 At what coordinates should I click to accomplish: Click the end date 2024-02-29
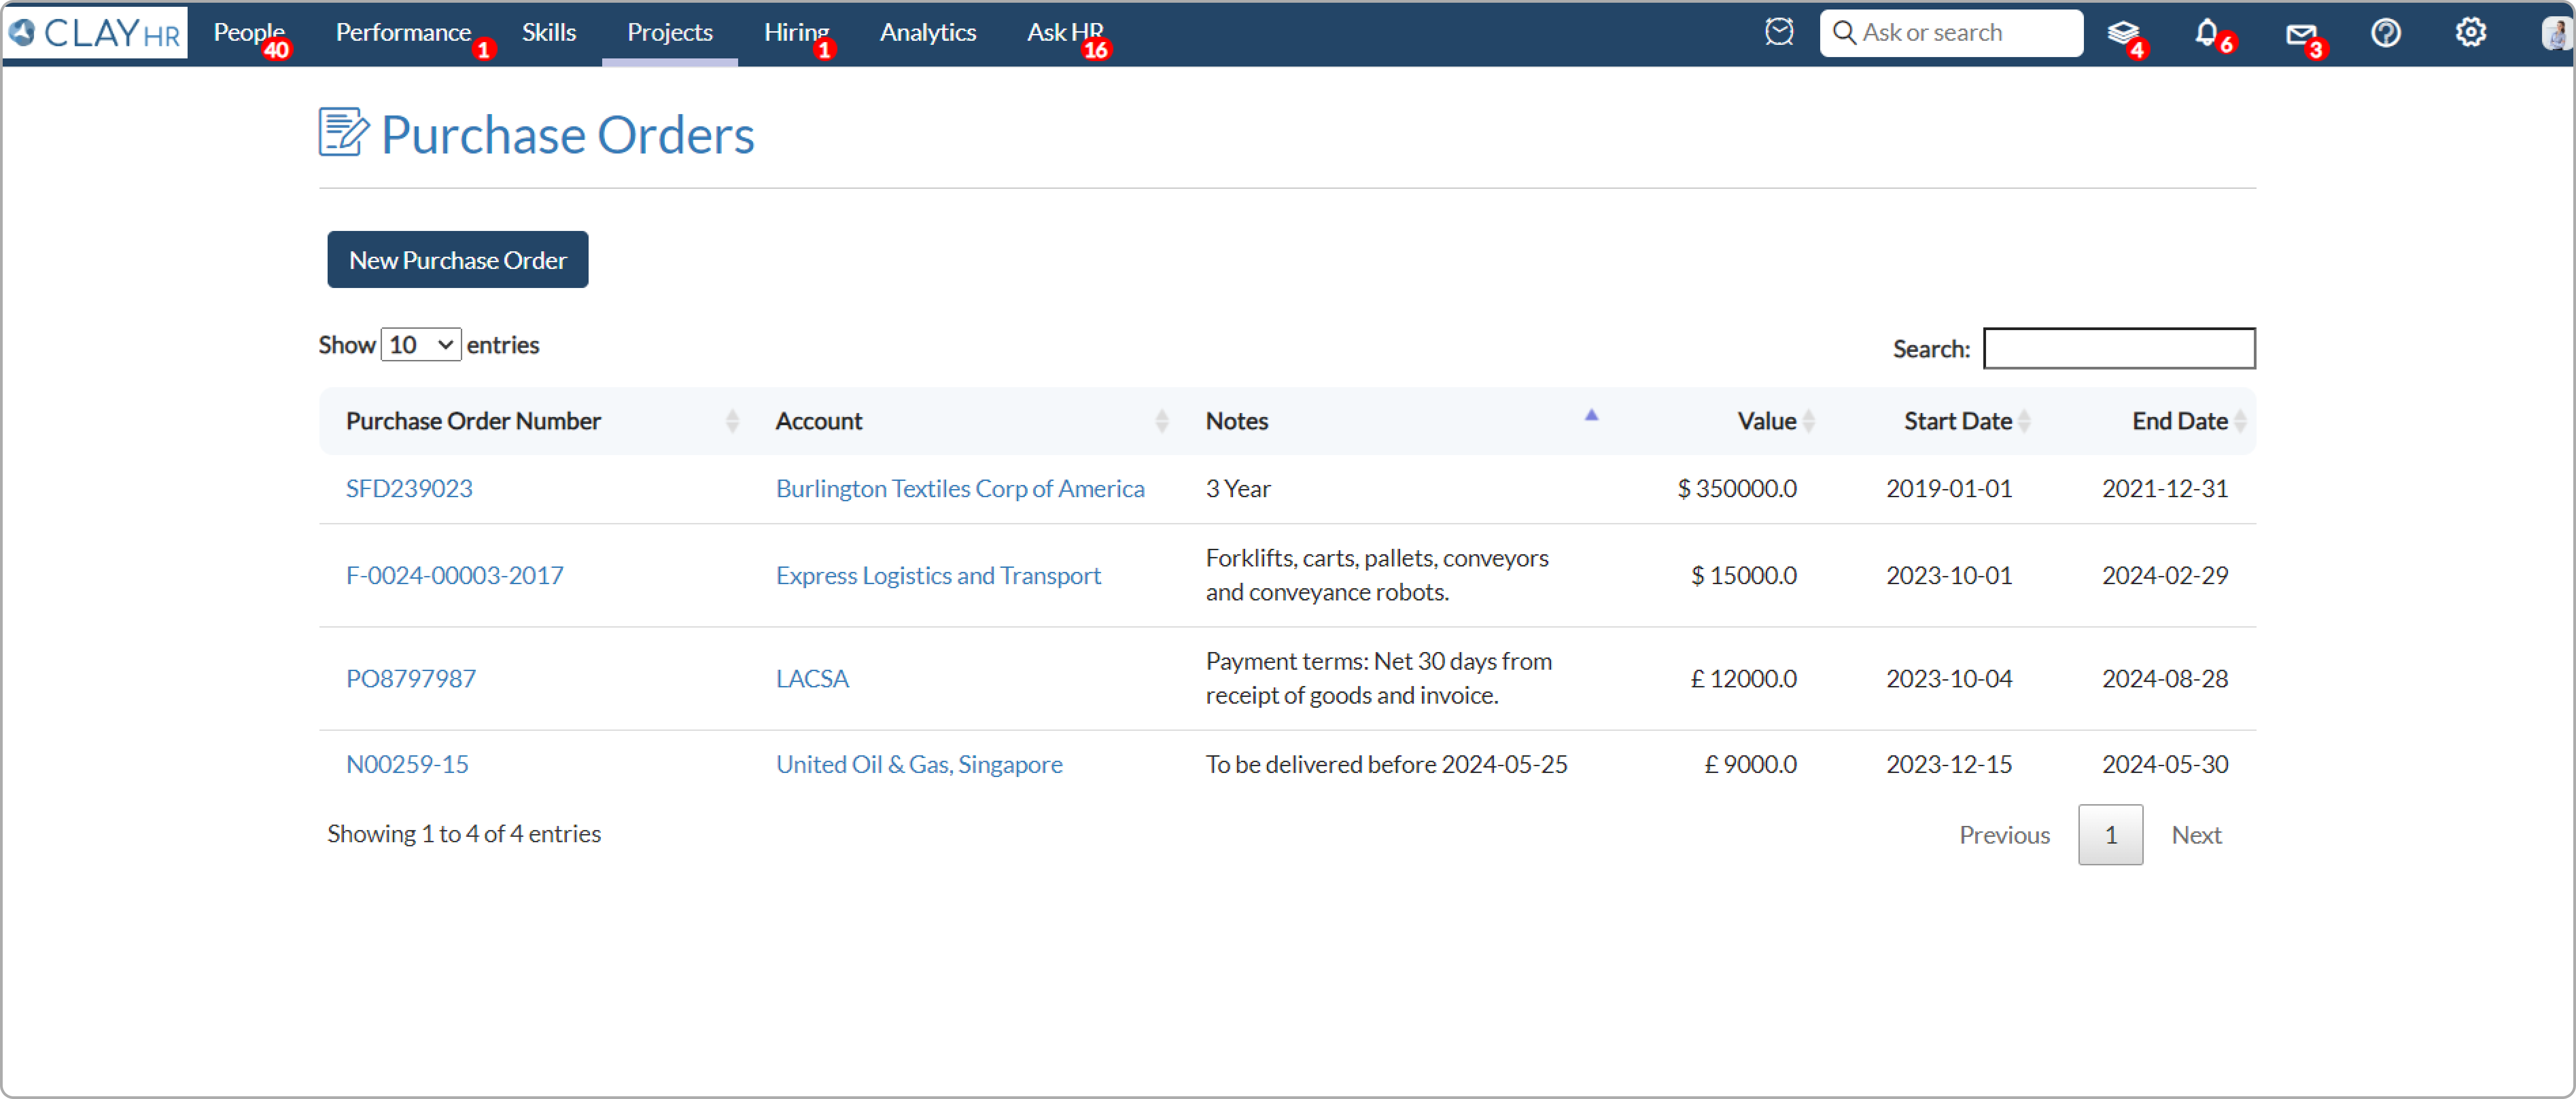tap(2165, 576)
